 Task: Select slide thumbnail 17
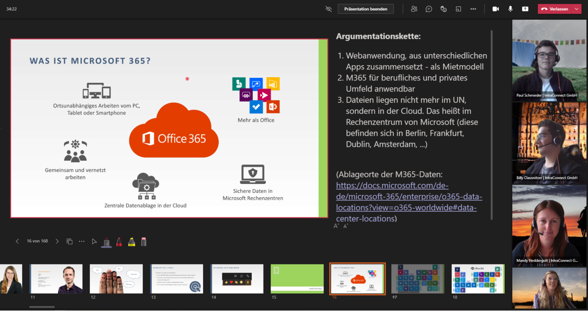(418, 279)
